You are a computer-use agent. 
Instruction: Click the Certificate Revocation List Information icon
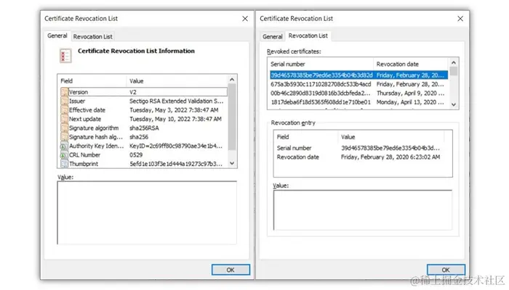pyautogui.click(x=65, y=55)
